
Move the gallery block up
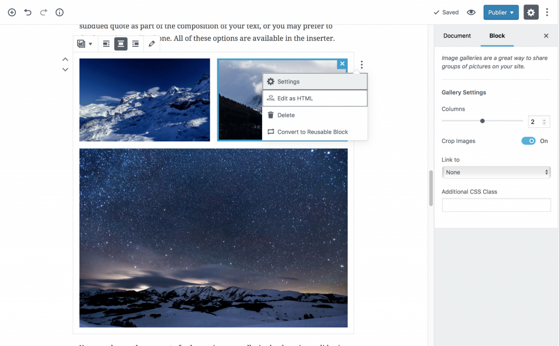coord(66,59)
